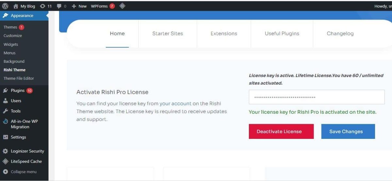This screenshot has width=392, height=181.
Task: Switch to the Starter Sites tab
Action: point(168,33)
